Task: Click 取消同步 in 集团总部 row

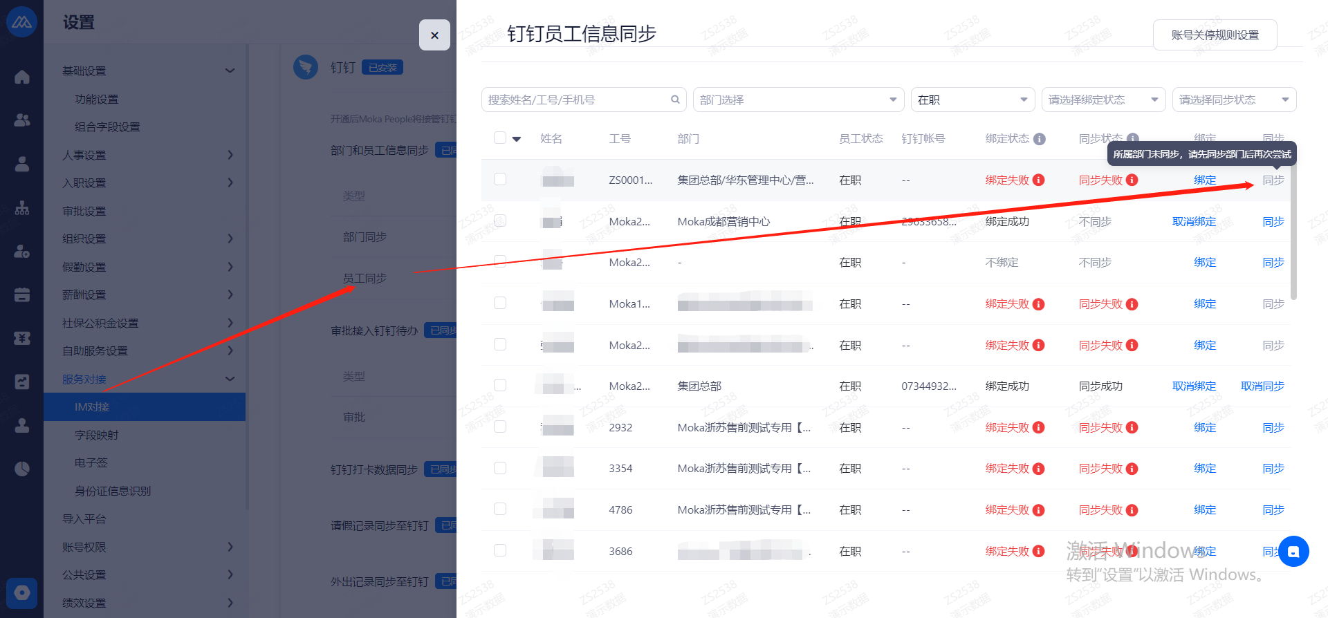Action: (x=1262, y=386)
